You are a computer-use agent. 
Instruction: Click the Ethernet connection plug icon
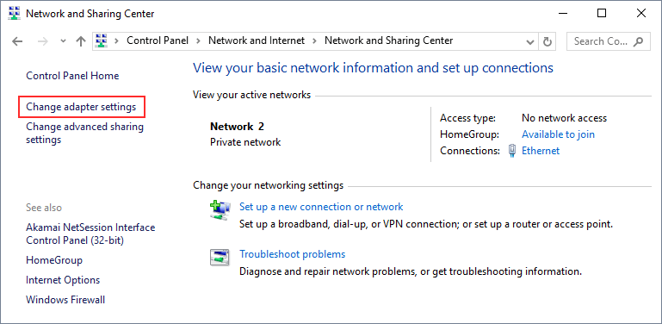[x=512, y=151]
